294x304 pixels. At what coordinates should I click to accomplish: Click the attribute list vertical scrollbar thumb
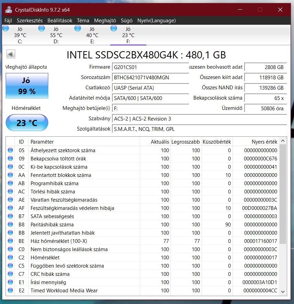click(283, 194)
